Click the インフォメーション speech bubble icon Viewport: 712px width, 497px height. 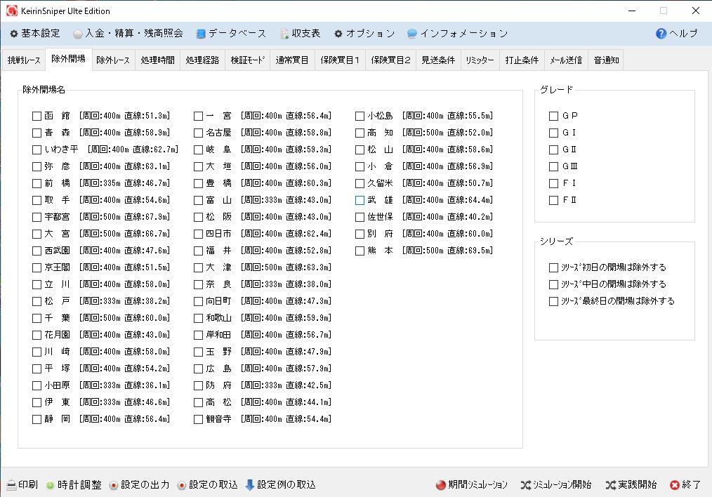tap(412, 33)
